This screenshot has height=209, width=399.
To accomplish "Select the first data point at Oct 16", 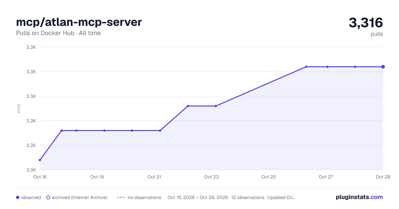I will pyautogui.click(x=40, y=160).
